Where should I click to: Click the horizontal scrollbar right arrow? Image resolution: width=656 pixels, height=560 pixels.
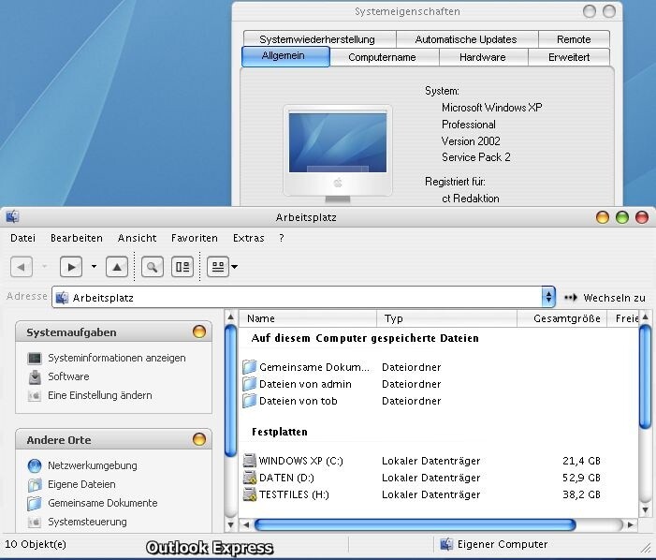631,524
